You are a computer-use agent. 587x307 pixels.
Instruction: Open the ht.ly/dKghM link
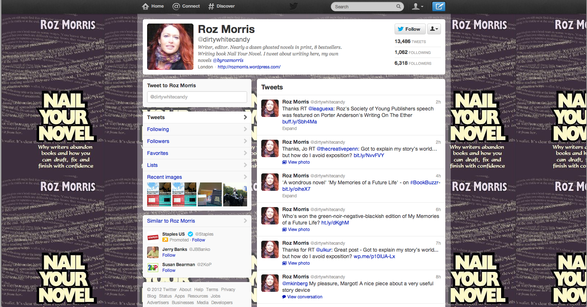[335, 223]
